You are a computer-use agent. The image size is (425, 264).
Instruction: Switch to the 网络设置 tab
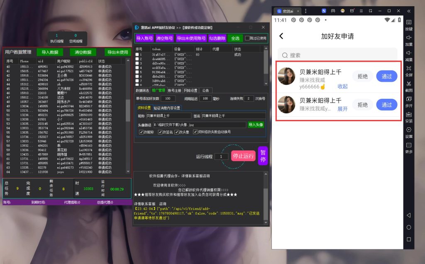tap(190, 90)
